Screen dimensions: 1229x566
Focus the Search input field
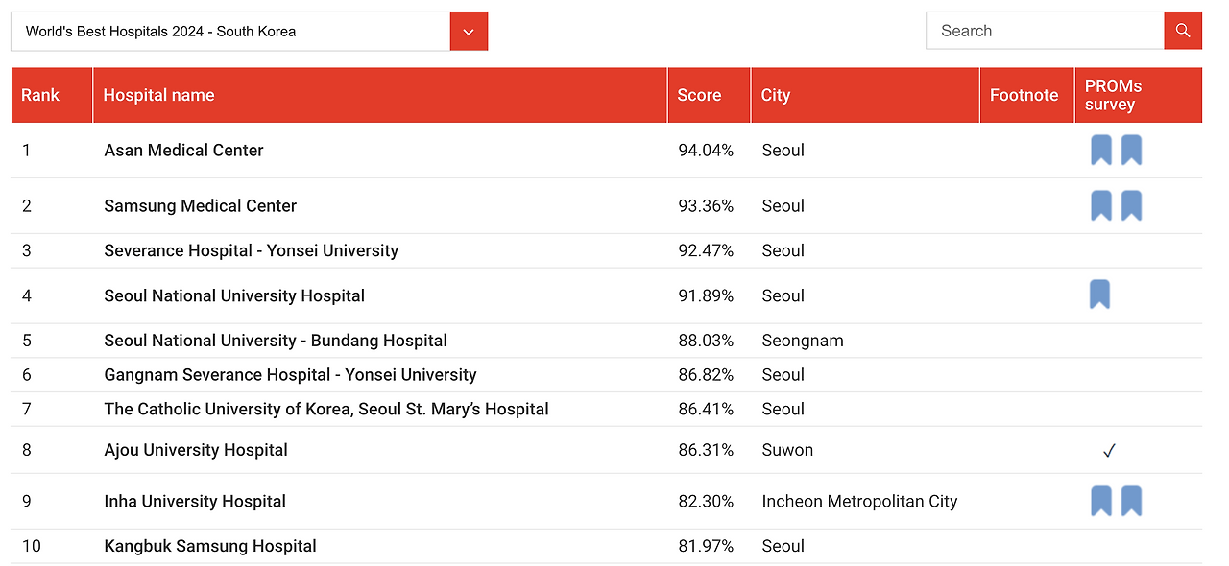tap(1045, 31)
